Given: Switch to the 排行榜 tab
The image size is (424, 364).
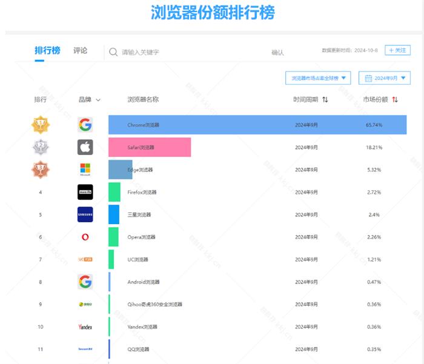Looking at the screenshot, I should tap(47, 50).
